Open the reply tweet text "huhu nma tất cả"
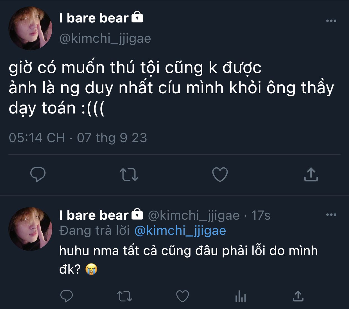The height and width of the screenshot is (309, 349). pos(188,251)
